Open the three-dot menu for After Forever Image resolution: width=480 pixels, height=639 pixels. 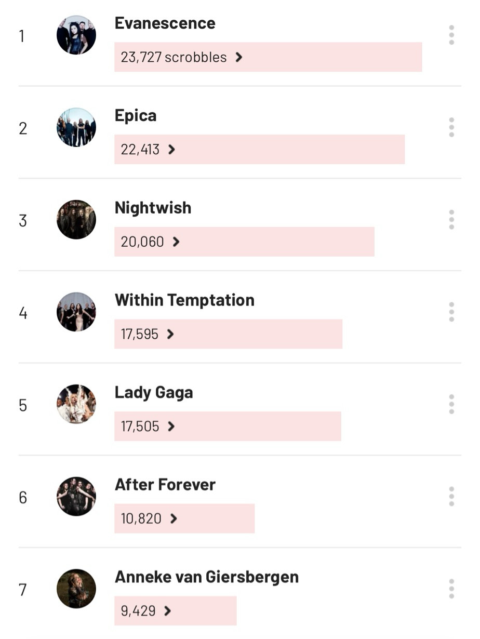(451, 497)
